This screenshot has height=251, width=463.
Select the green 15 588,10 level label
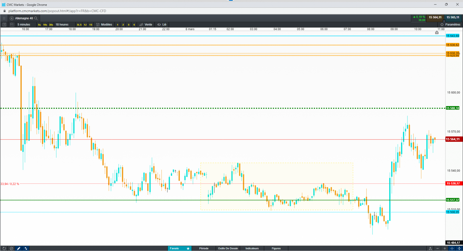tap(453, 108)
